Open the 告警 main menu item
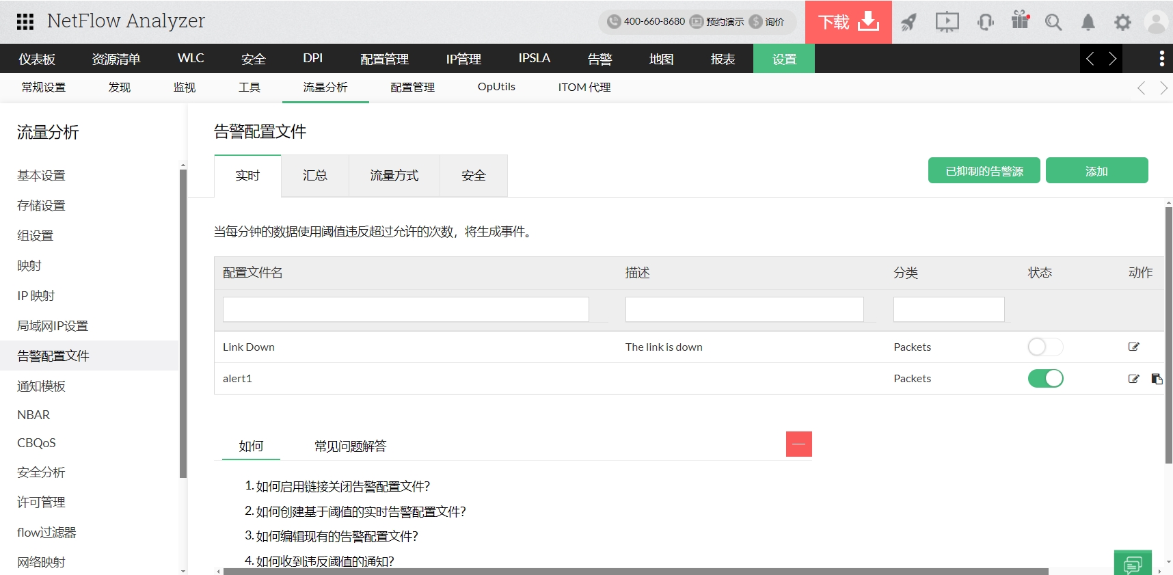The height and width of the screenshot is (575, 1173). click(x=599, y=59)
